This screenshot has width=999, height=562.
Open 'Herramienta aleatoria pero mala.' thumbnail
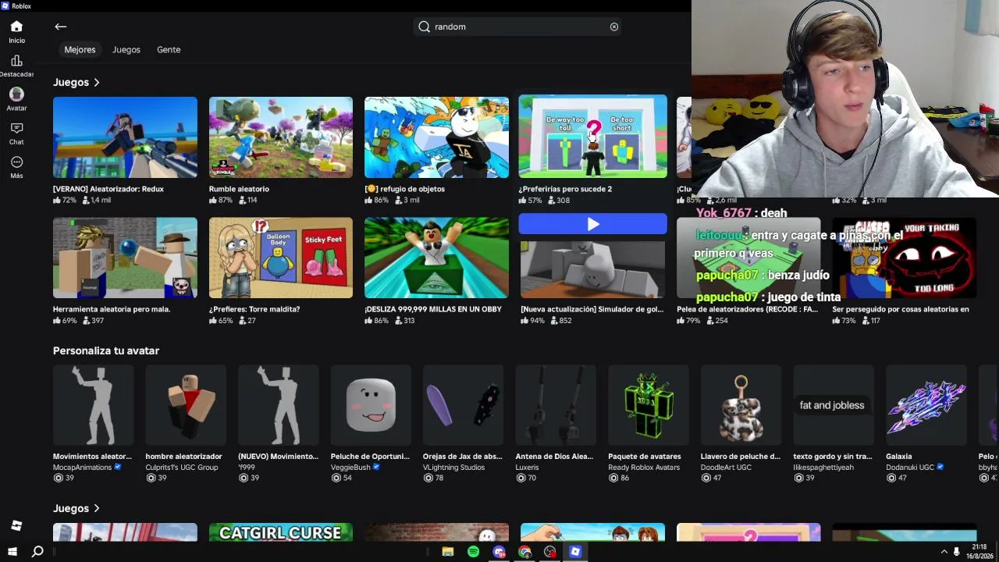[125, 258]
